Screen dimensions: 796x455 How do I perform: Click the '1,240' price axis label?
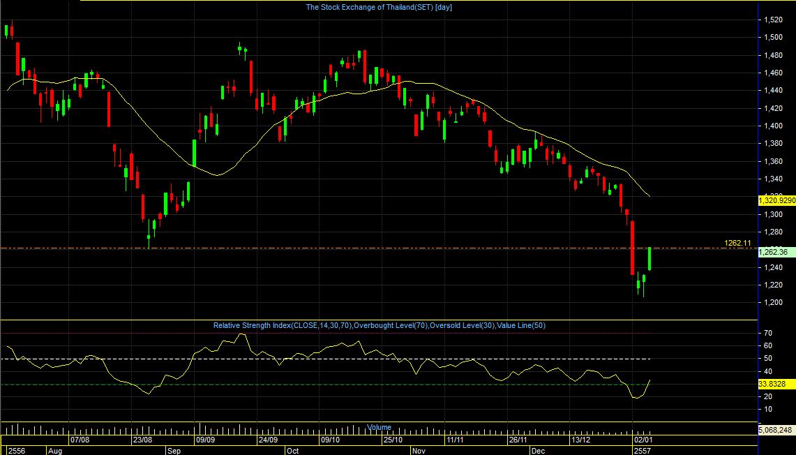click(x=773, y=267)
